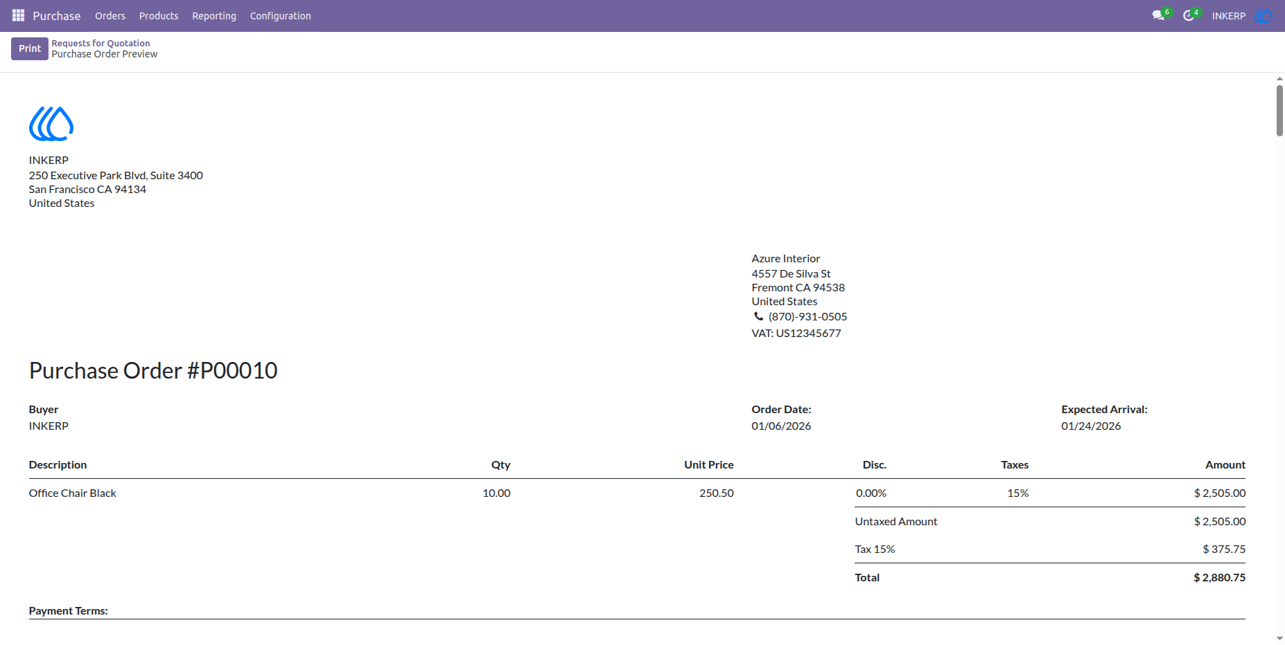Viewport: 1285px width, 645px height.
Task: Open the Configuration menu
Action: 280,15
